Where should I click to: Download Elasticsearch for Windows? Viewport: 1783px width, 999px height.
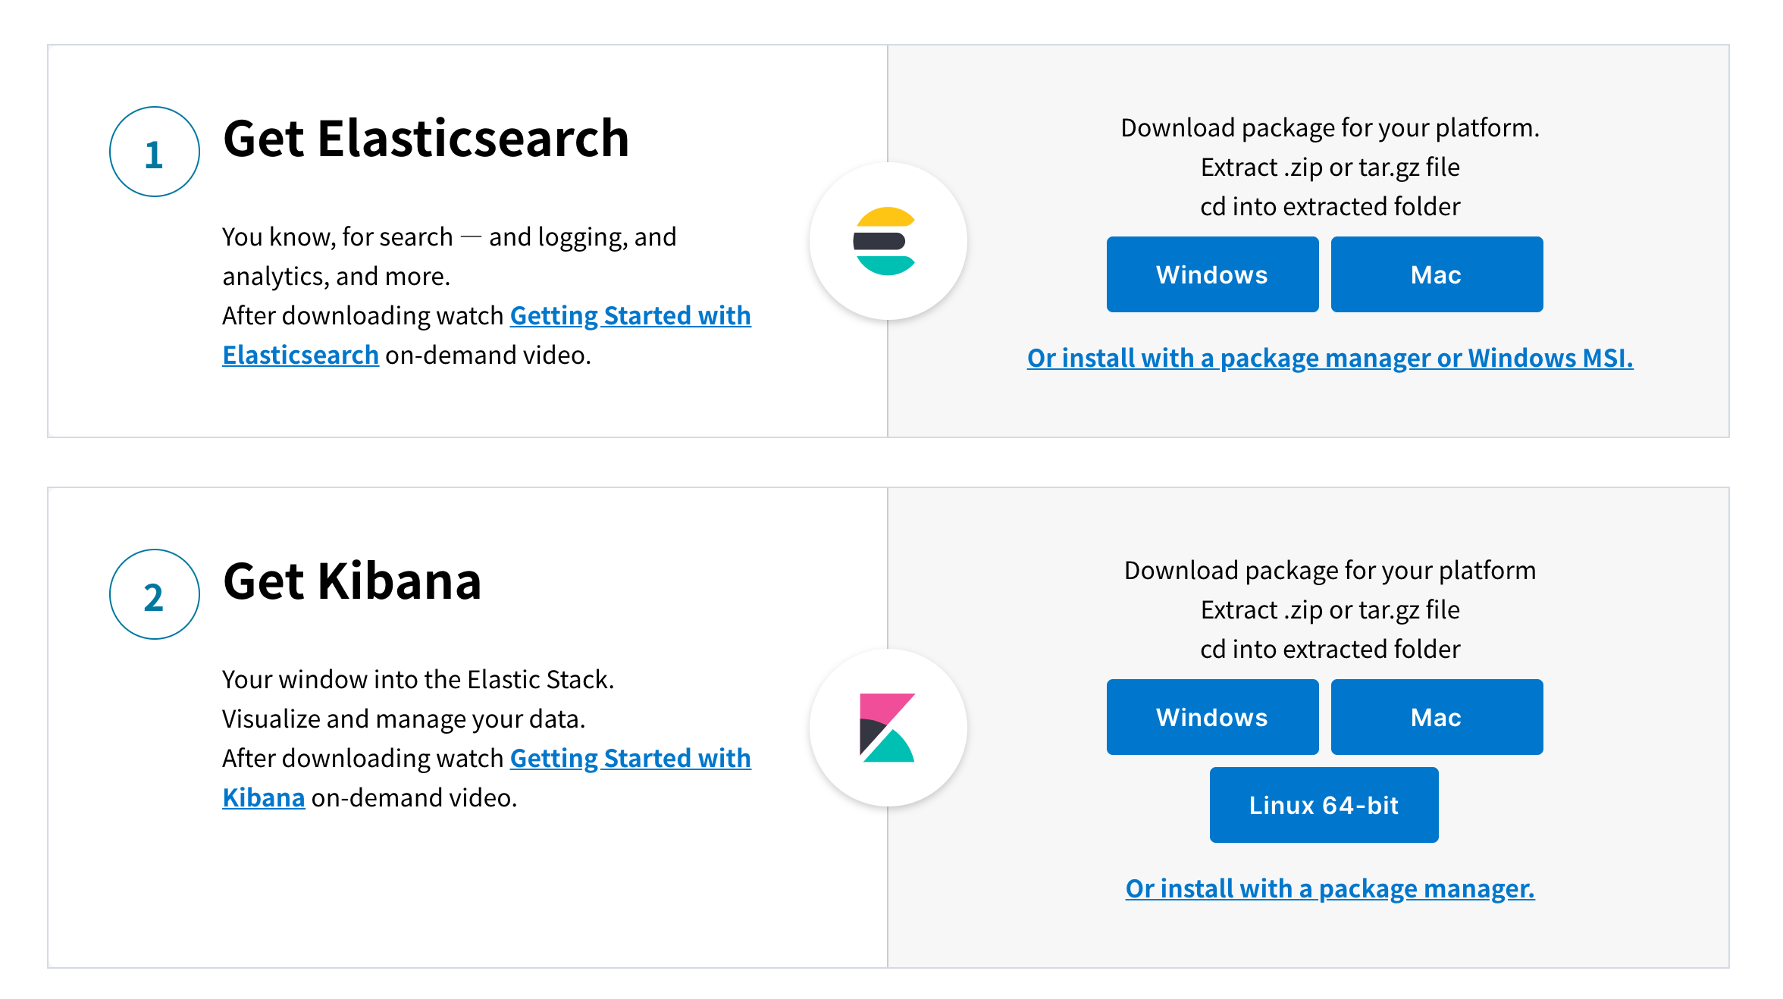tap(1211, 274)
